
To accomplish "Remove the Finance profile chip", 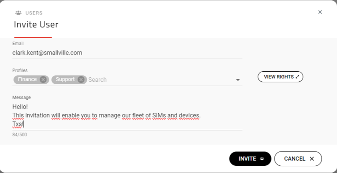I will [43, 80].
